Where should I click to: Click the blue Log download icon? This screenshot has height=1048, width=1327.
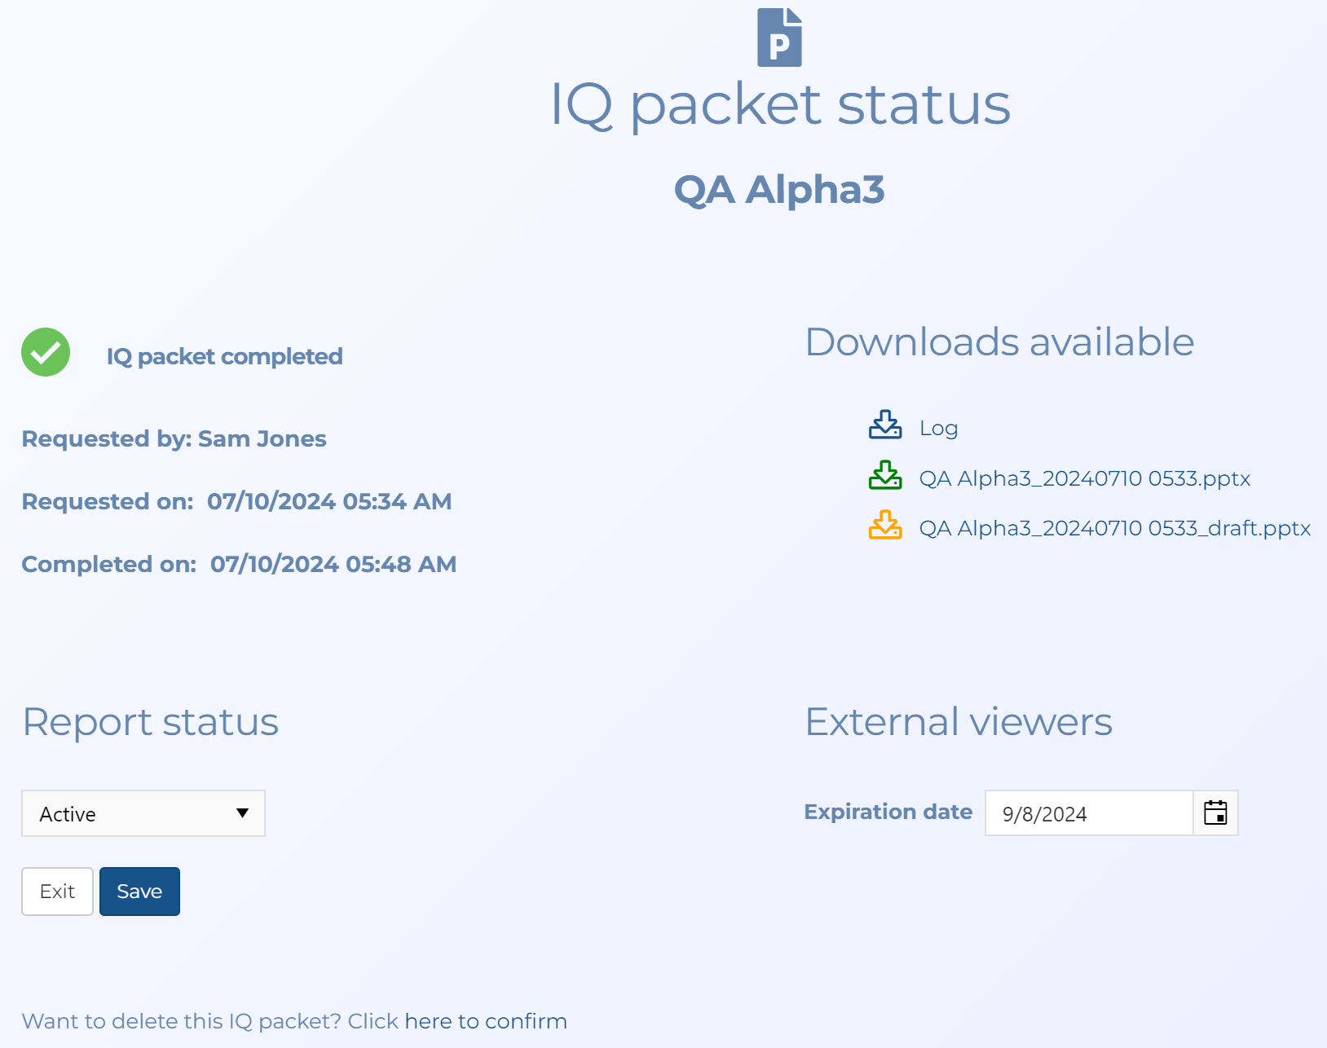pos(884,425)
